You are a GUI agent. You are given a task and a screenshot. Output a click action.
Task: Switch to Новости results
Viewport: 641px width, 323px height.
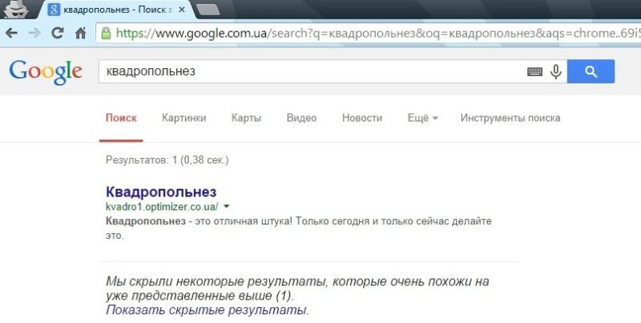coord(362,118)
